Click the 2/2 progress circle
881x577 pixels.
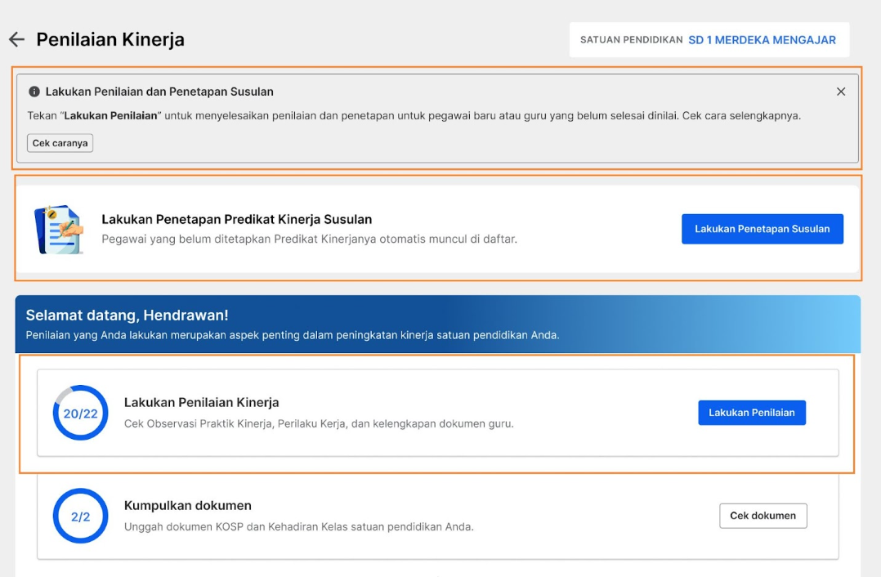[x=80, y=516]
